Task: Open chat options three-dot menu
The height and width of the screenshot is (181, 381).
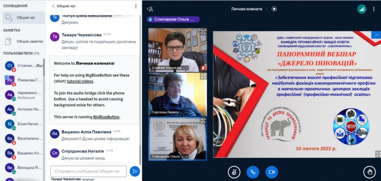Action: point(136,6)
